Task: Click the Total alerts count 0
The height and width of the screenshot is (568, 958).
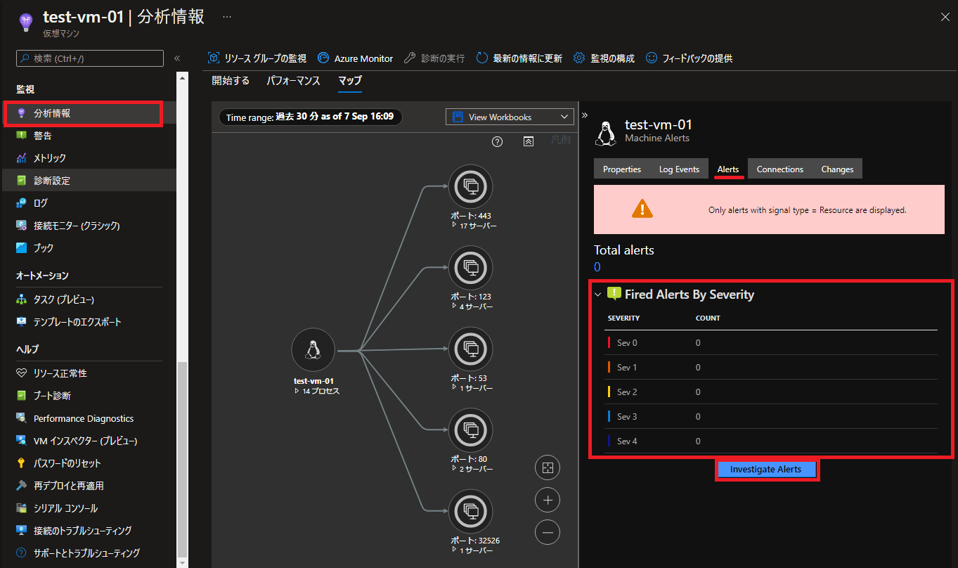Action: tap(597, 267)
